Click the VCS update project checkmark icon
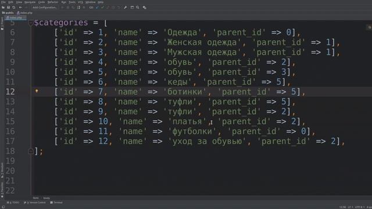Image resolution: width=372 pixels, height=209 pixels. click(x=97, y=8)
